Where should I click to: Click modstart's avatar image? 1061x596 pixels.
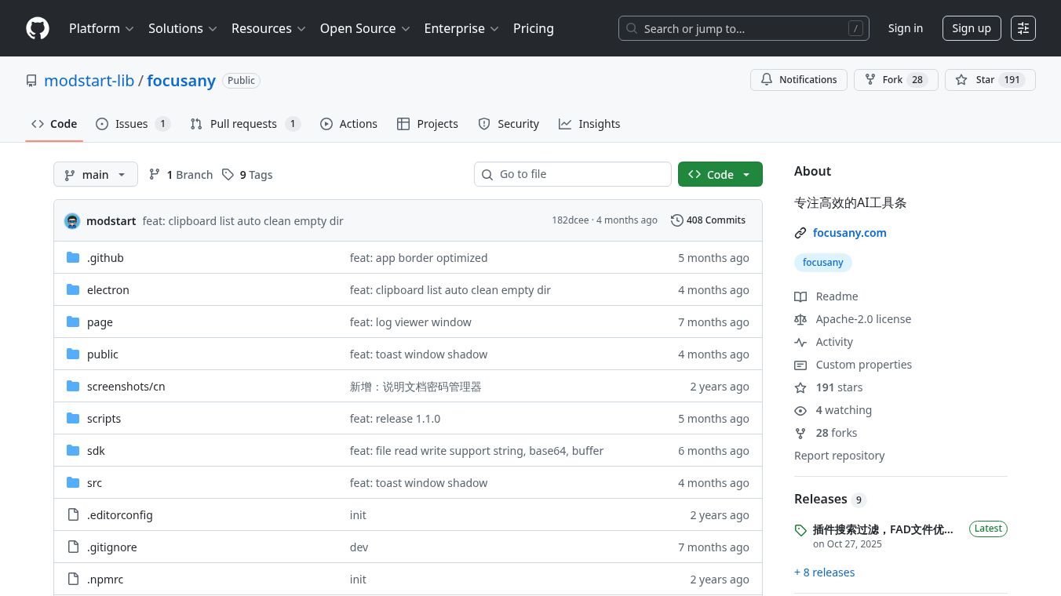72,221
